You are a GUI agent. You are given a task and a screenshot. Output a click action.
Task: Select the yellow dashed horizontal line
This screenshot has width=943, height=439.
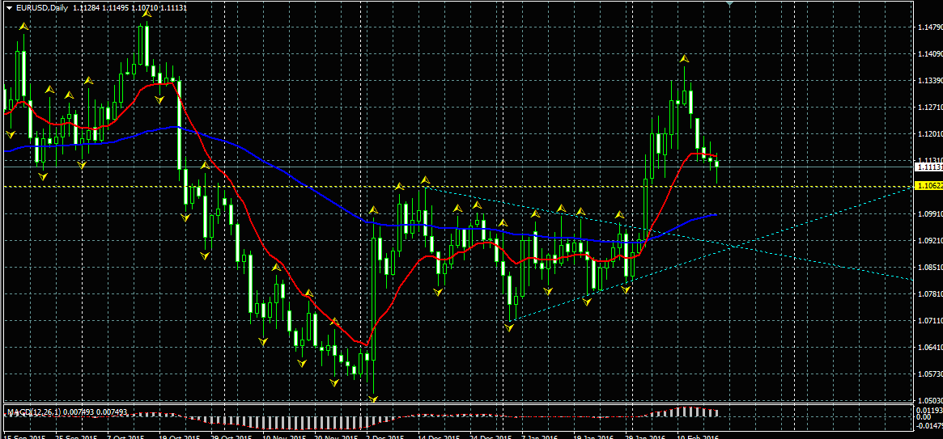point(457,187)
